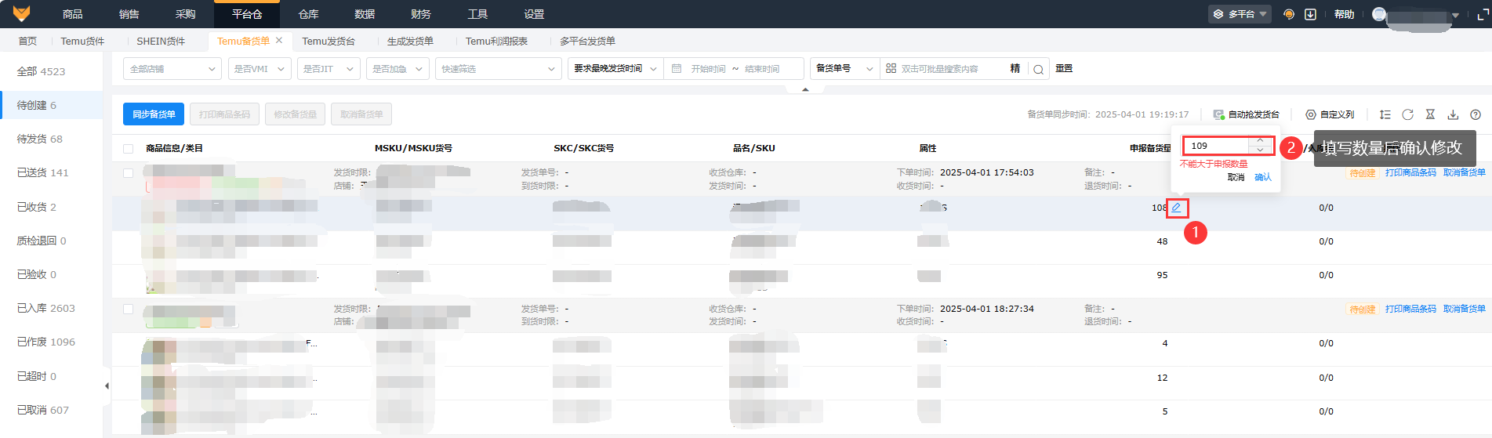Refresh the list with the reload icon
Screen dimensions: 1492x438
click(x=1408, y=114)
